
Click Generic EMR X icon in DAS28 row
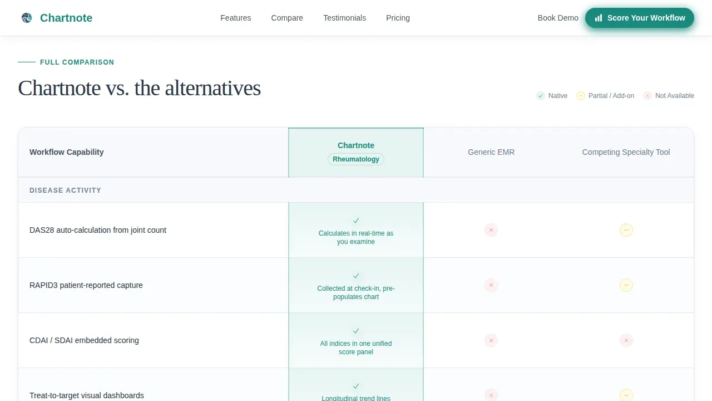pyautogui.click(x=491, y=230)
